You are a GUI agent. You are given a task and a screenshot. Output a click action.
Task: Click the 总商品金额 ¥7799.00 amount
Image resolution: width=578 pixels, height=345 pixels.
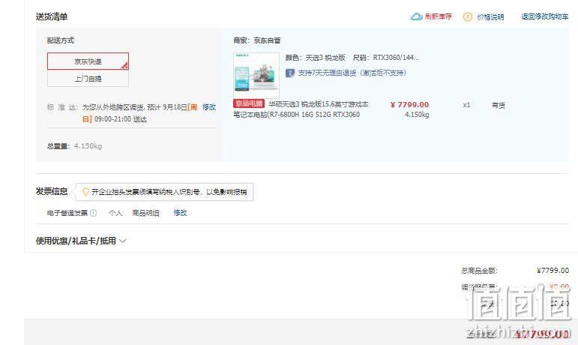coord(553,271)
